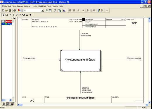The height and width of the screenshot is (109, 152).
Task: Switch to Objects tab in Model Explorer
Action: pos(12,104)
